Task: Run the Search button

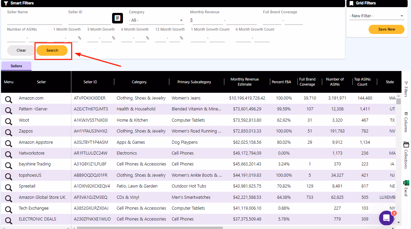Action: coord(52,50)
